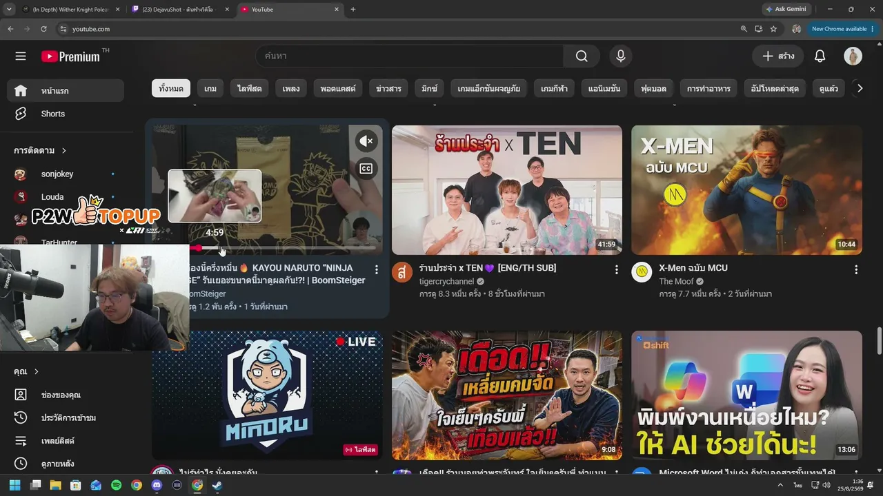883x496 pixels.
Task: Open the Chrome tab search dropdown
Action: 9,10
